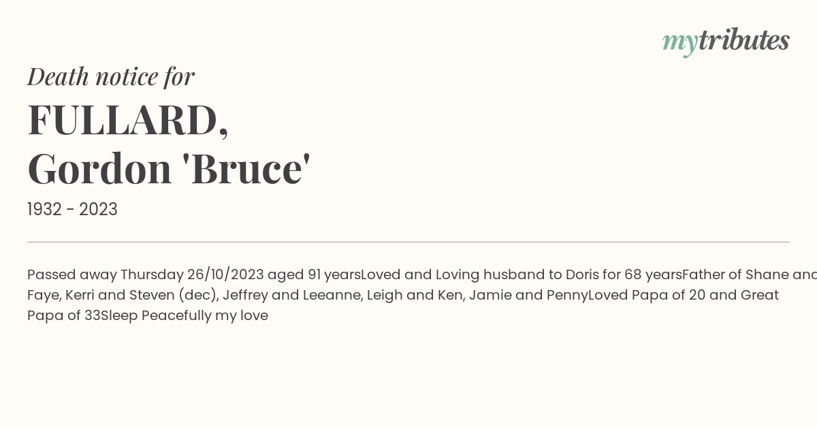
Task: Click the 'tributes' part of the logo
Action: click(x=744, y=40)
